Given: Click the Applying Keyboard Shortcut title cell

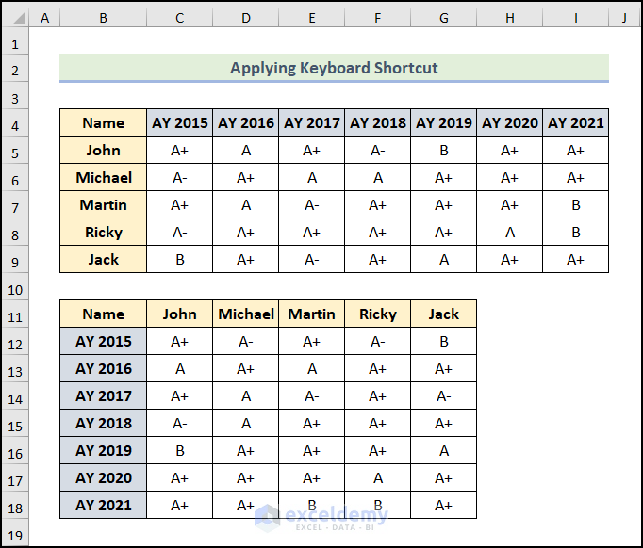Looking at the screenshot, I should 334,68.
